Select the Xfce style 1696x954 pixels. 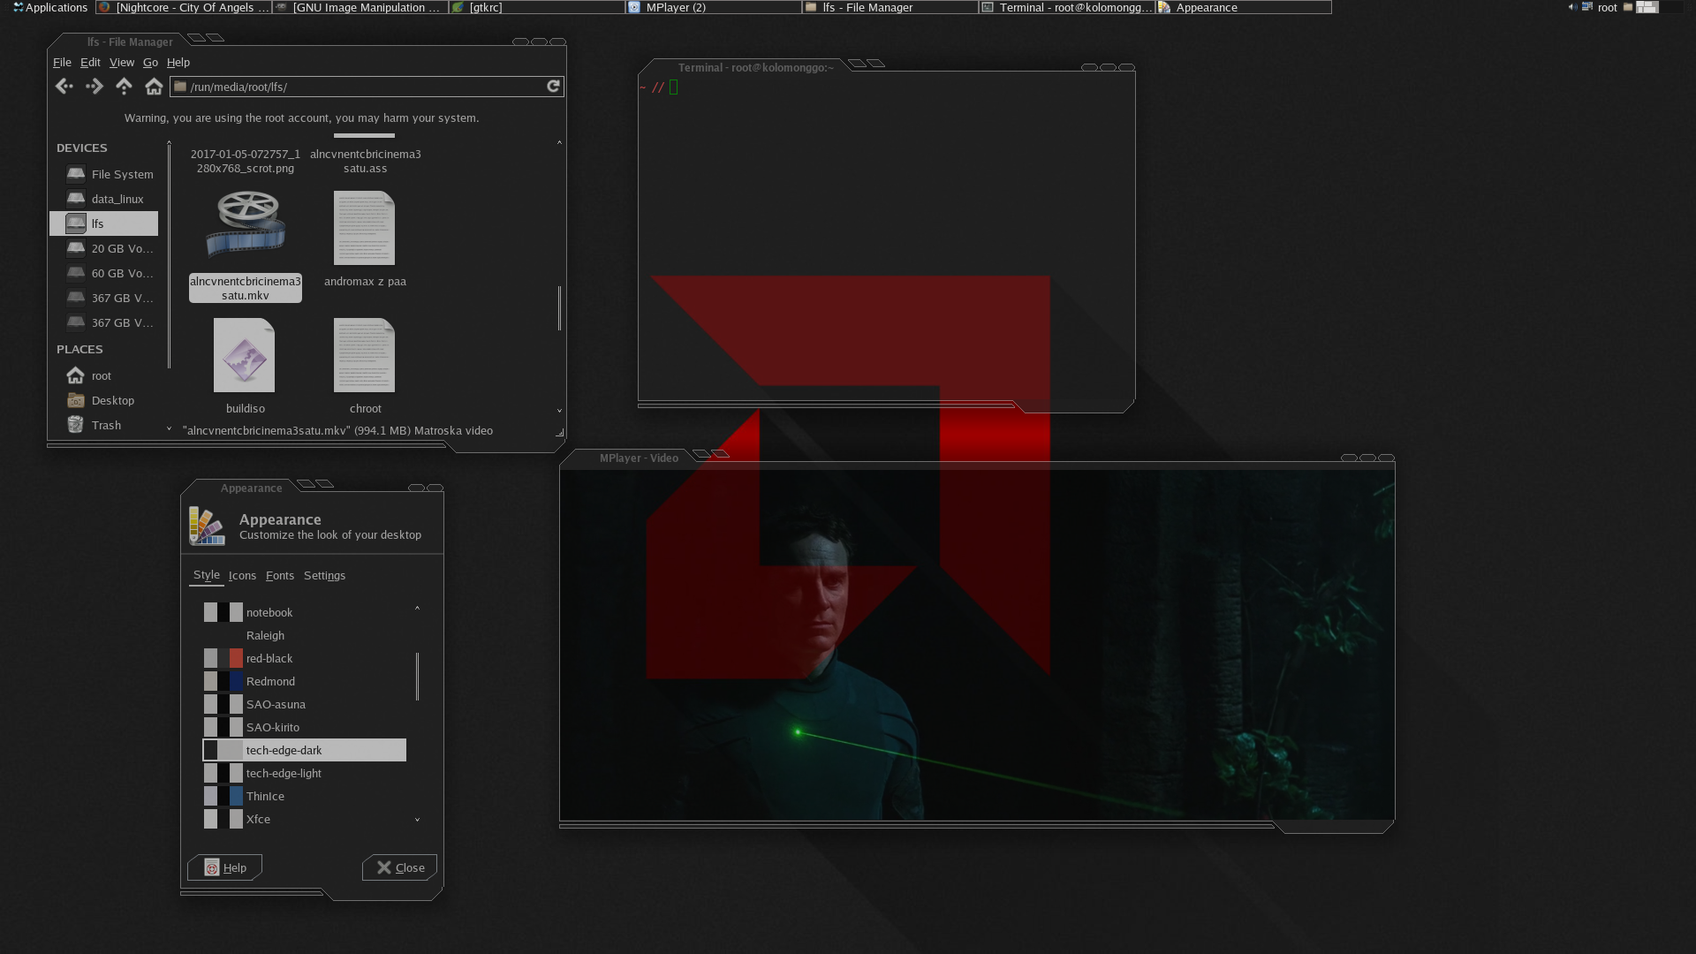pyautogui.click(x=305, y=819)
